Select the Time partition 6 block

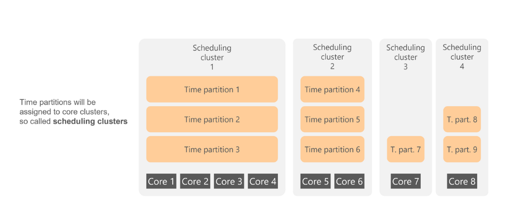click(332, 150)
